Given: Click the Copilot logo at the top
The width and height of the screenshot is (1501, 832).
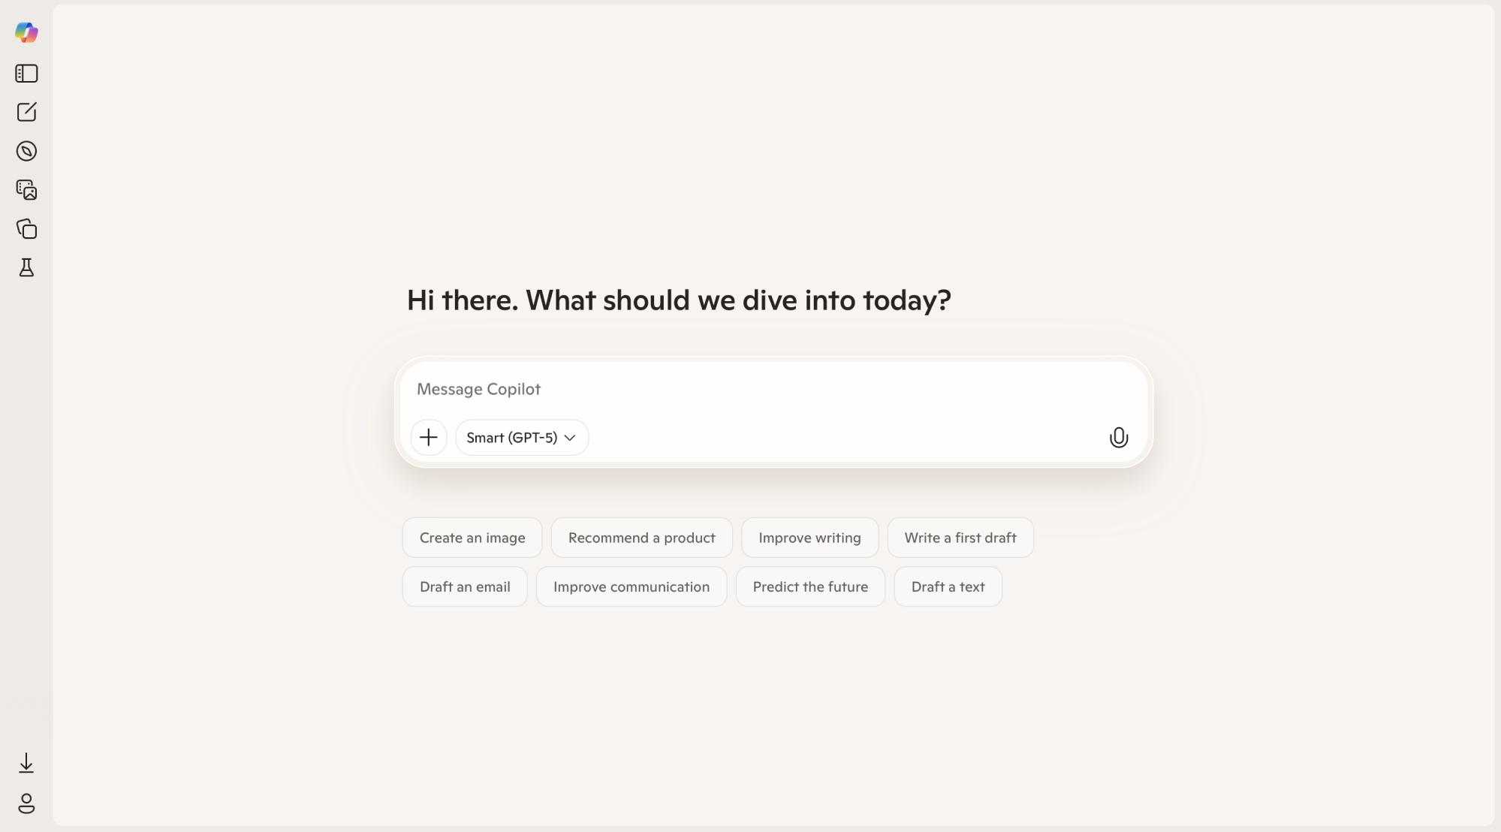Looking at the screenshot, I should tap(27, 32).
